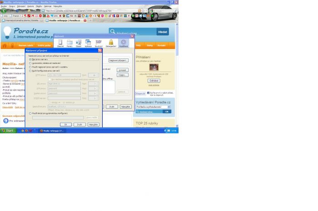Click the Firefox taskbar button Mozilla- nefunguje

point(52,131)
